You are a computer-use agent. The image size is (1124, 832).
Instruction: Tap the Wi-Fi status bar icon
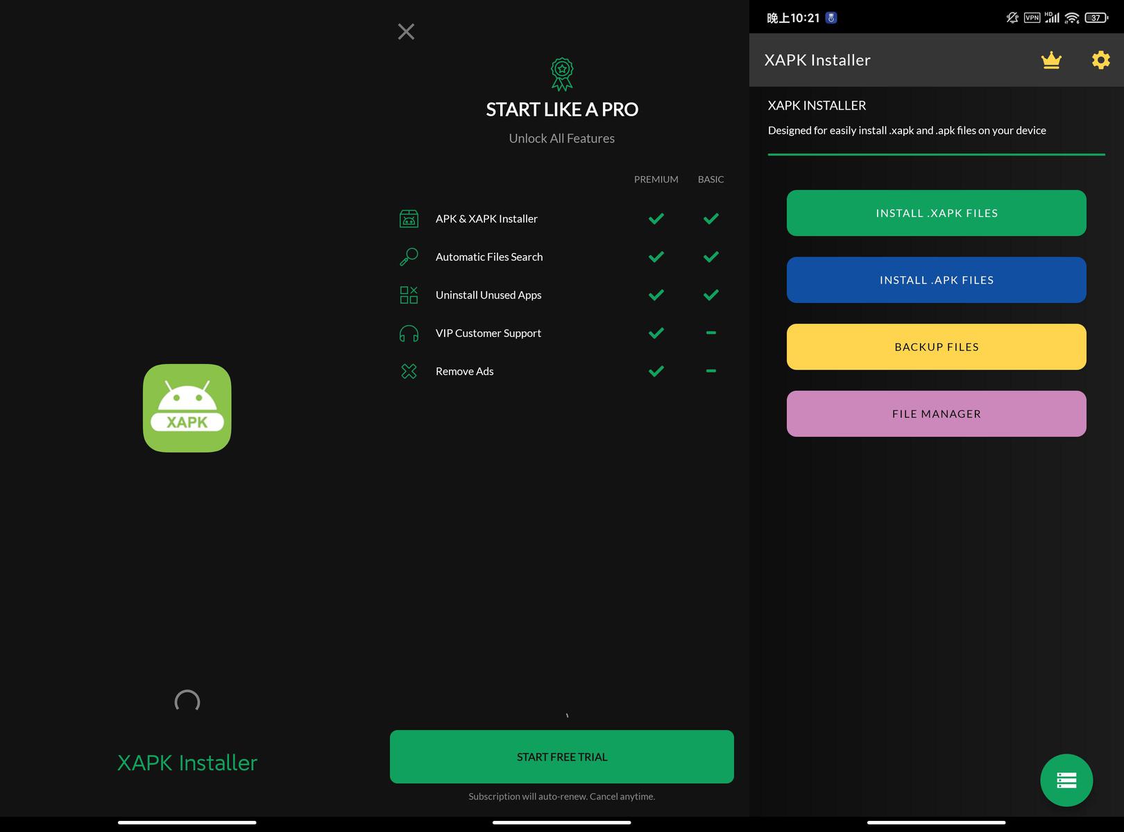pyautogui.click(x=1072, y=18)
